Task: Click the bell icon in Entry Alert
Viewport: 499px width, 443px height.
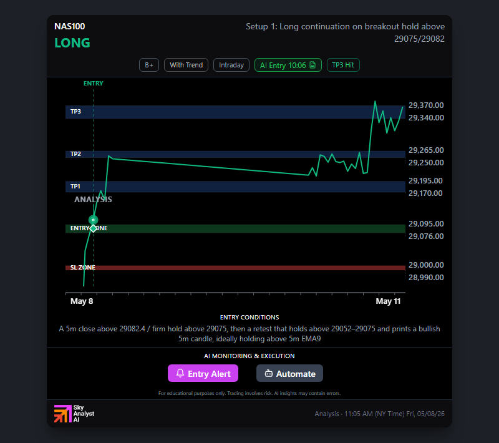Action: point(180,373)
